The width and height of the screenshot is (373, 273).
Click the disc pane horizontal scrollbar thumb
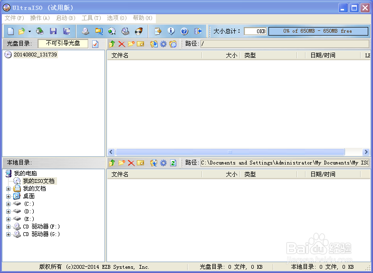pos(230,152)
